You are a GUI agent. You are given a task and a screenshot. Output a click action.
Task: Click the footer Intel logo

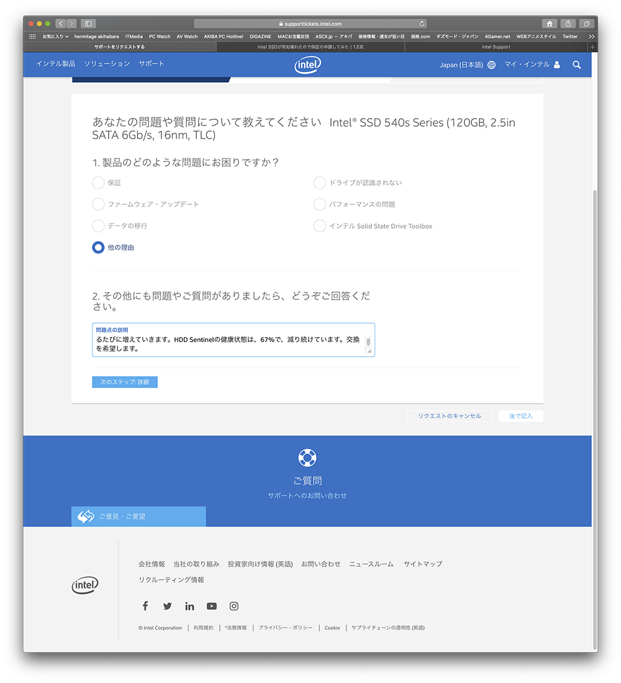coord(85,585)
